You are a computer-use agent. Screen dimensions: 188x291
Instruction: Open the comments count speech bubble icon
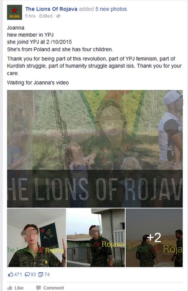tap(27, 275)
